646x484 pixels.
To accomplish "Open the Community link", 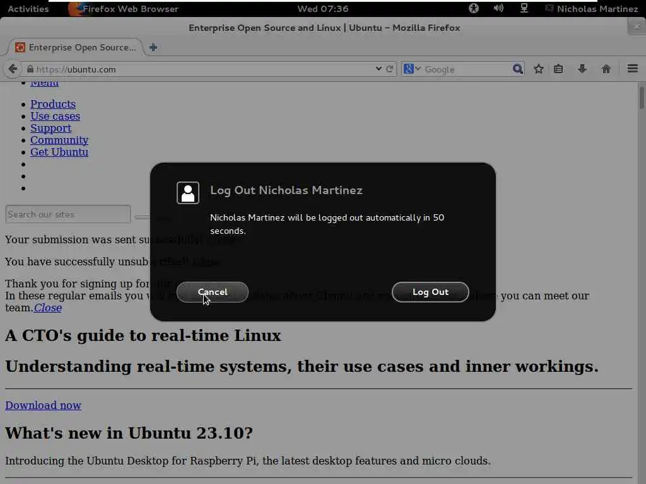I will point(59,140).
